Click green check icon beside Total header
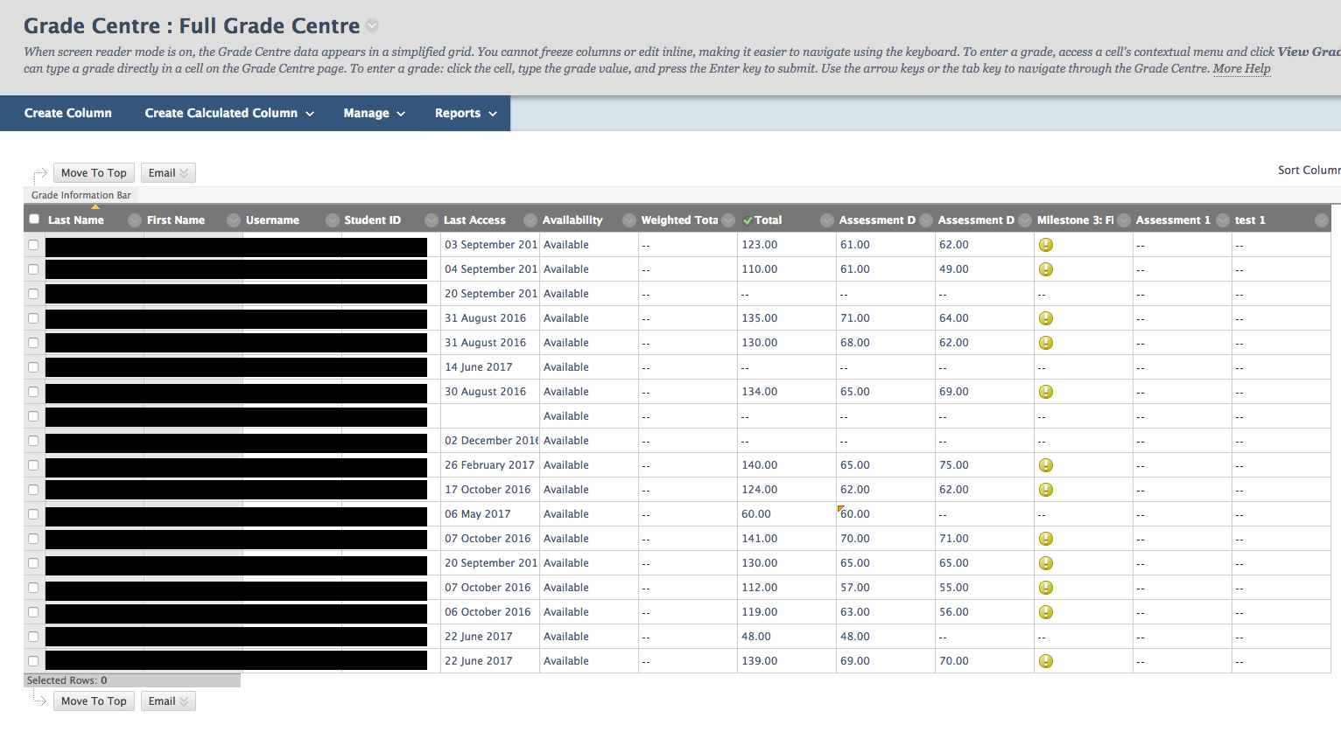 (748, 220)
